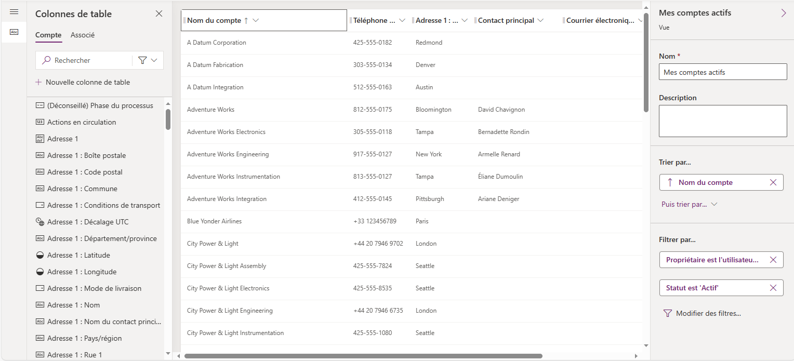Click the Adventure Works Electronics row
794x361 pixels.
click(x=412, y=132)
